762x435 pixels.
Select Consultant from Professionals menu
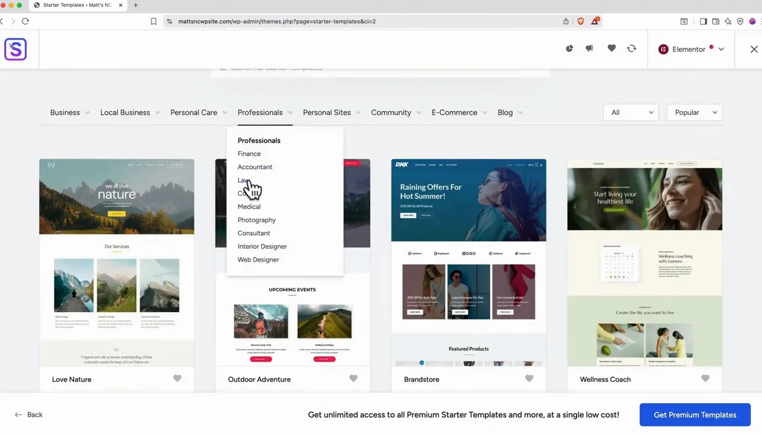253,233
